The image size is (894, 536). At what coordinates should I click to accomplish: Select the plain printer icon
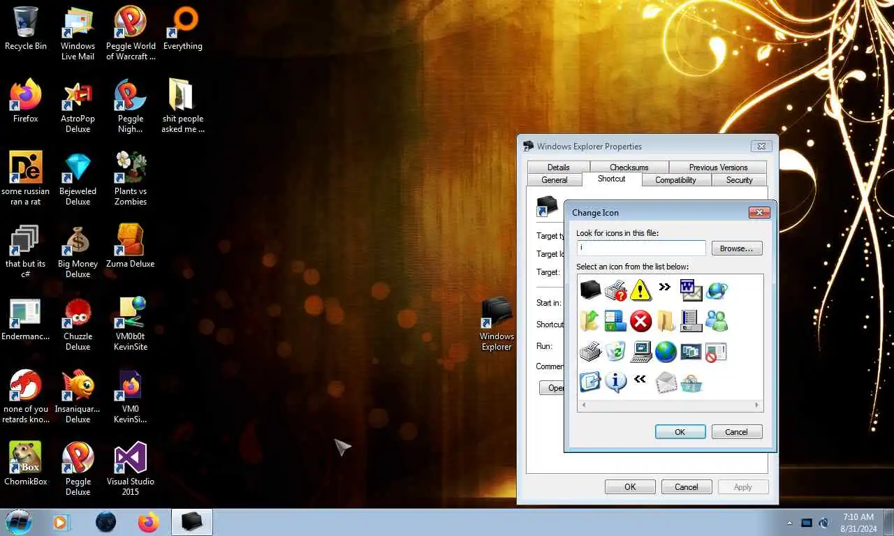tap(590, 351)
